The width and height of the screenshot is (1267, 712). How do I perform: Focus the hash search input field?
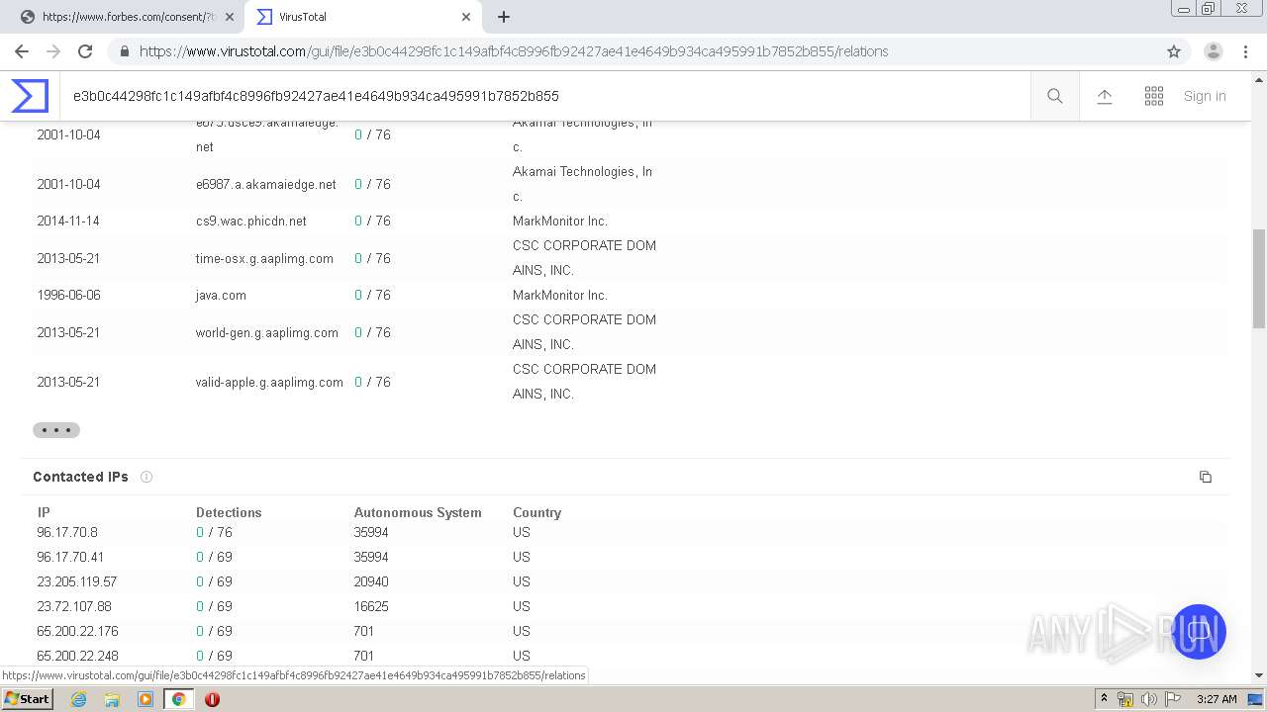click(x=544, y=96)
